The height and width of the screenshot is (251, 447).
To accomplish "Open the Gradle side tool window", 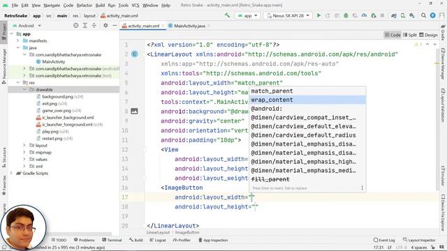I will 443,32.
